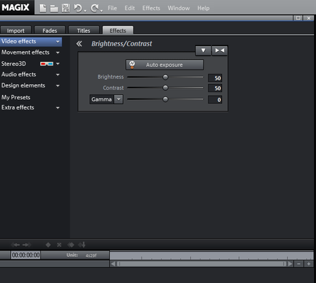316x283 pixels.
Task: Zoom in timeline with plus button
Action: click(x=308, y=264)
